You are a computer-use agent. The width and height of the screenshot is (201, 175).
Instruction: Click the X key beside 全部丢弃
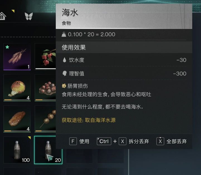160,141
